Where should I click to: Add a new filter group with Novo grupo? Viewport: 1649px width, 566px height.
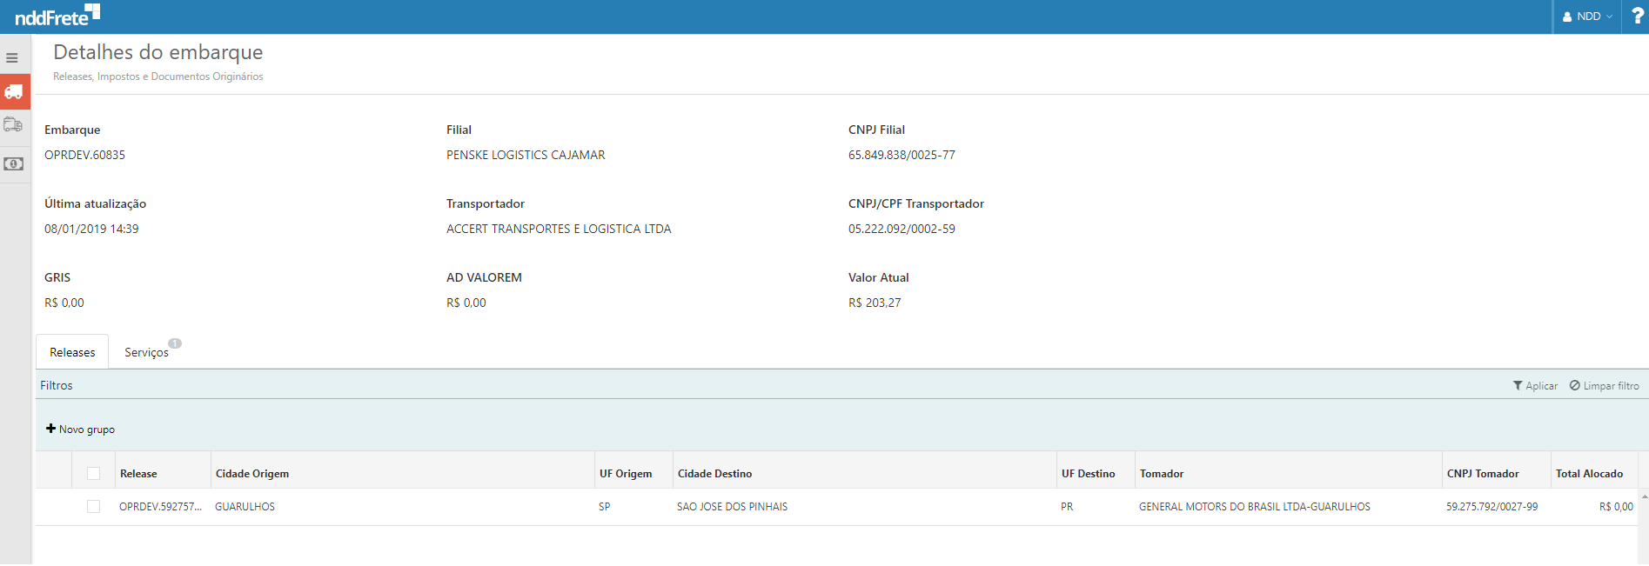pos(80,429)
